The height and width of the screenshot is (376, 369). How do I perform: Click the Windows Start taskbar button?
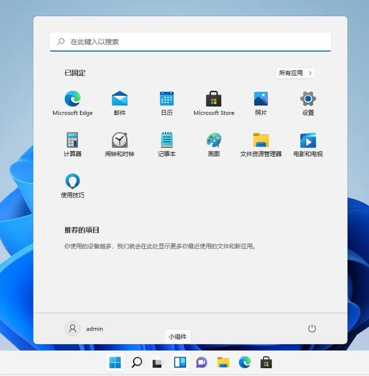click(115, 362)
